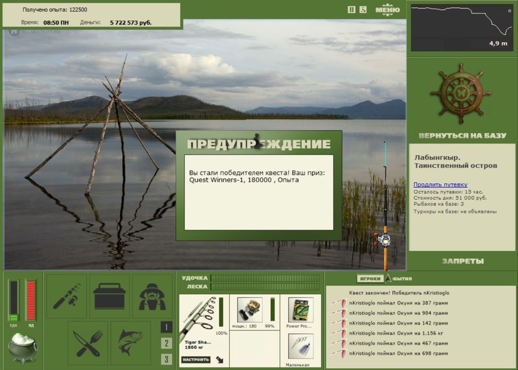The image size is (518, 370).
Task: Switch to the ИГРОКИ tab
Action: coord(370,279)
